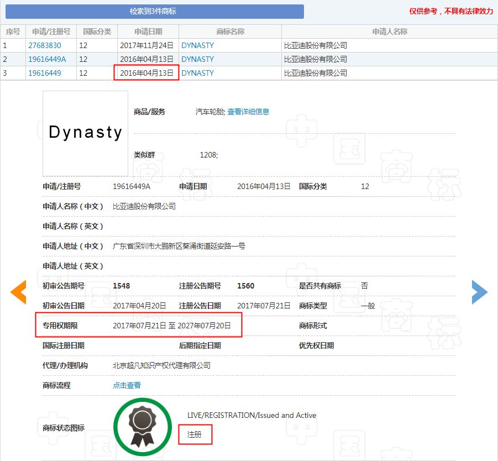Click agency 北京超凡知识产权代理有限公司
Screen dimensions: 498x461
pyautogui.click(x=161, y=365)
